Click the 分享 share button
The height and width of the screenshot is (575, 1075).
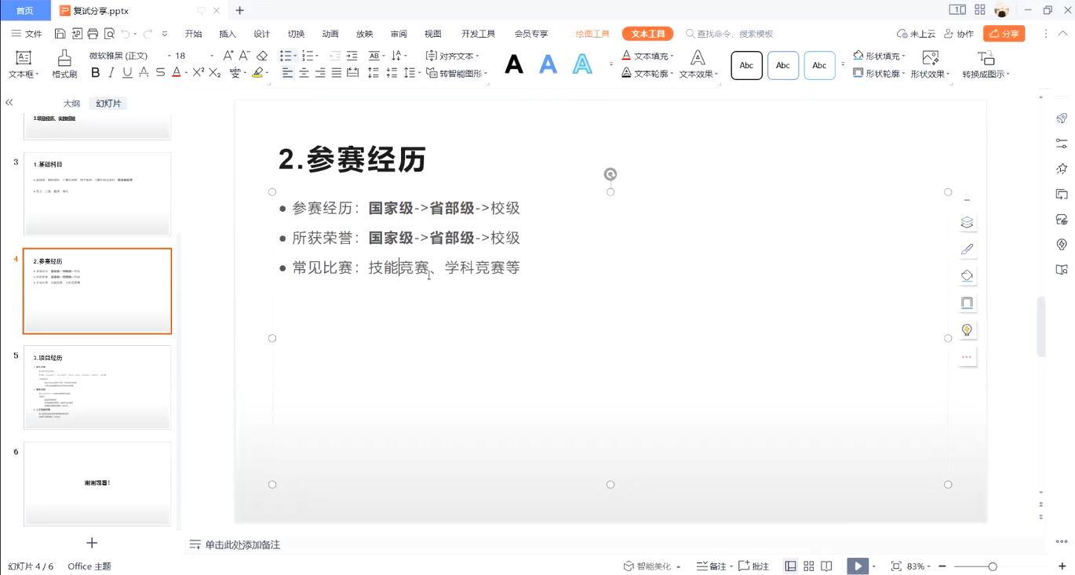click(1004, 34)
